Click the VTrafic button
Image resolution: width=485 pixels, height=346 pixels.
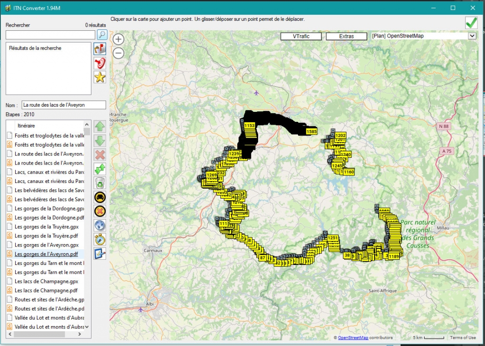coord(301,36)
